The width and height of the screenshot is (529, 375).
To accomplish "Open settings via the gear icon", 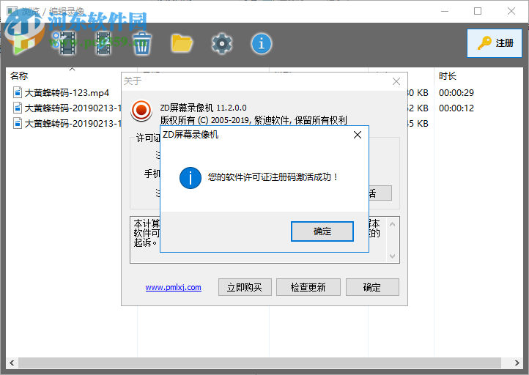I will 222,43.
